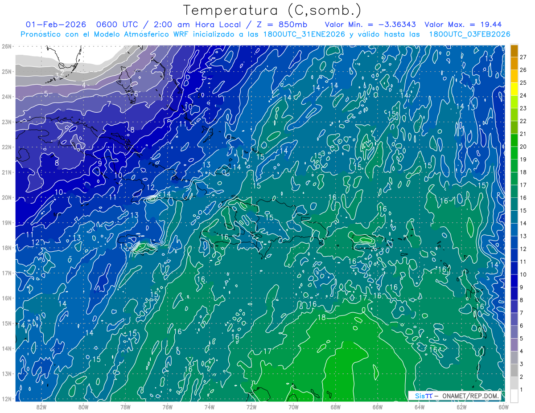Click the latitude axis label "16N"
Screen dimensions: 535x413
click(7, 298)
